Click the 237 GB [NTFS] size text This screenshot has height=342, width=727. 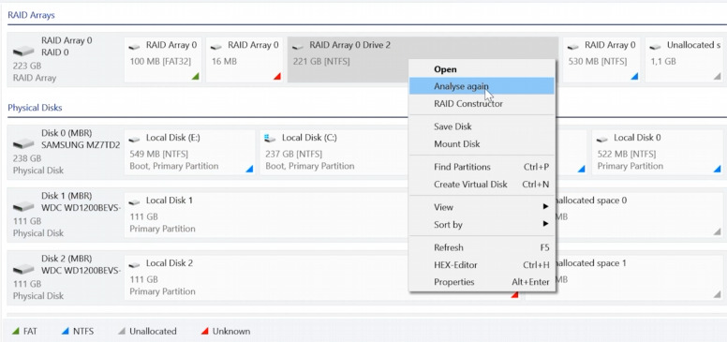(x=293, y=154)
